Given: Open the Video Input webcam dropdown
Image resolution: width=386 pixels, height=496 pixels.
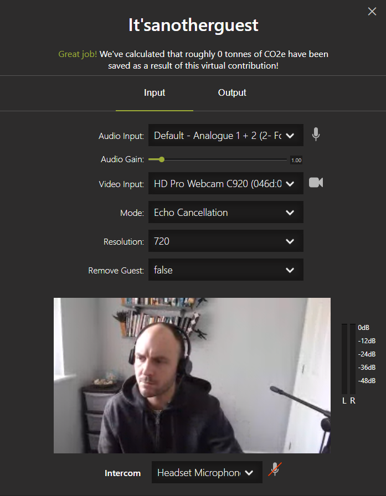Looking at the screenshot, I should pos(225,183).
